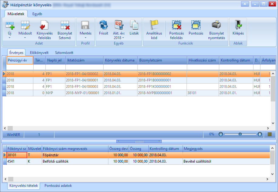Adjust the zoom slider handle
This screenshot has height=192, width=278.
pos(240,134)
